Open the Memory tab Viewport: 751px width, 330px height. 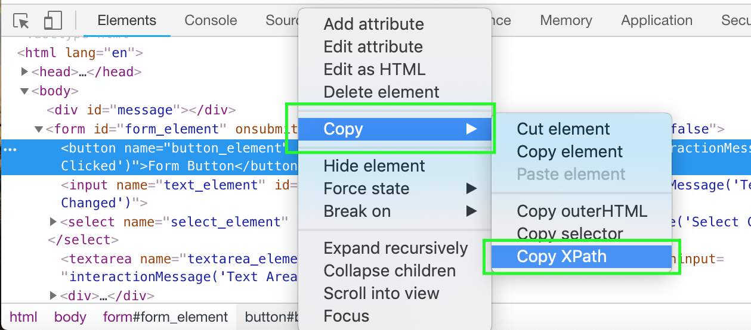[565, 20]
